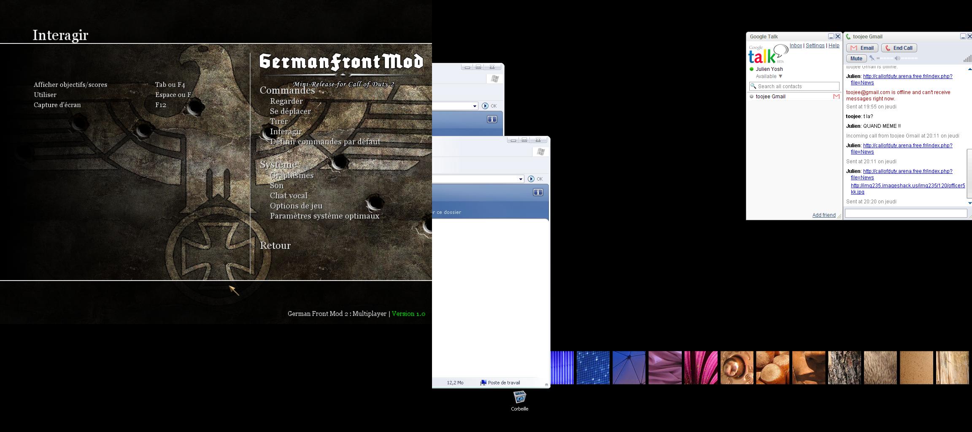Screen dimensions: 972x432
Task: Open Chat vocal settings
Action: pyautogui.click(x=289, y=196)
